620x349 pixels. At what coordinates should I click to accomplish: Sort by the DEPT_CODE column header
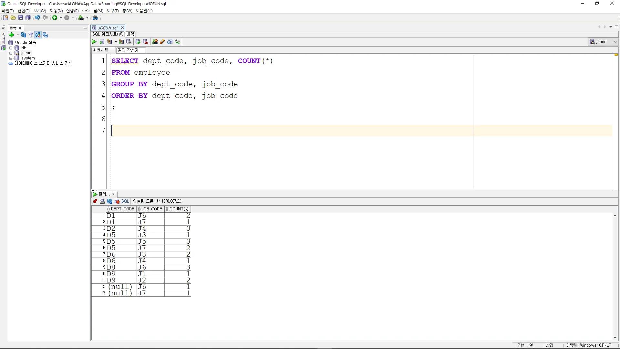122,209
